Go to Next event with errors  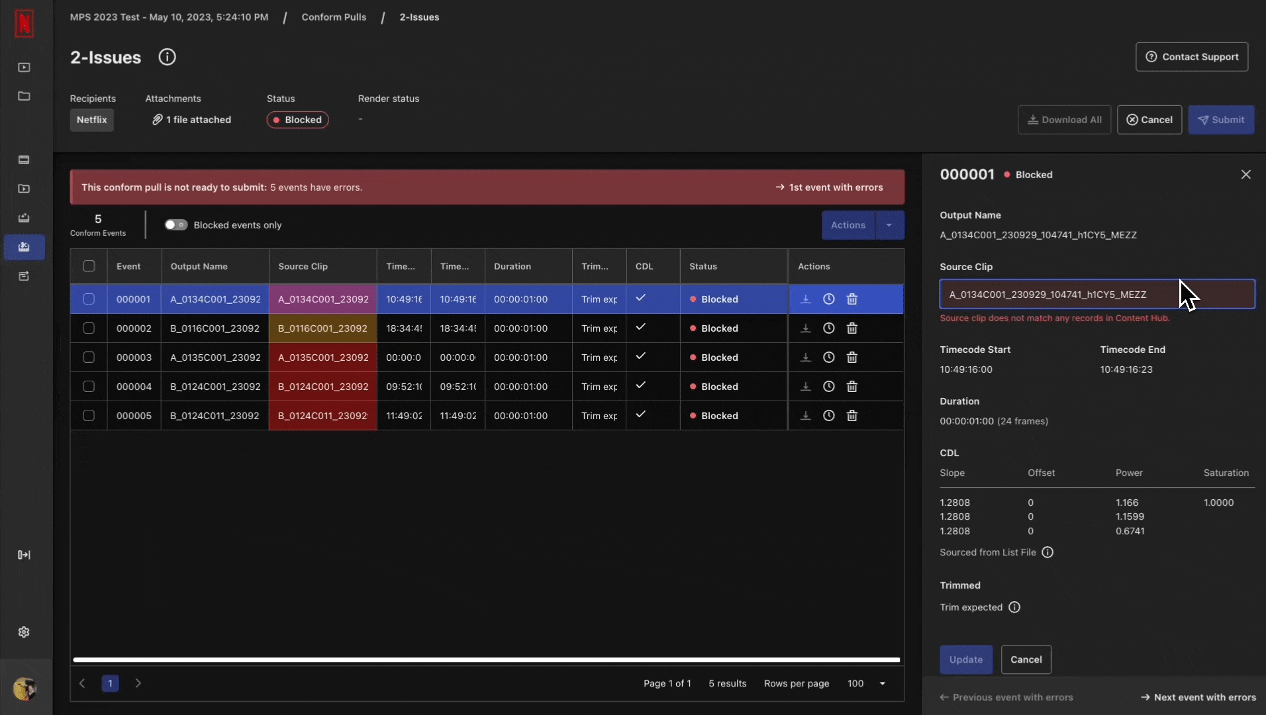(1198, 697)
